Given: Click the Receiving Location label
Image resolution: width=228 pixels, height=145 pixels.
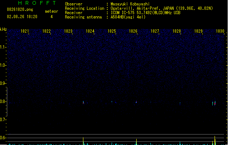Looking at the screenshot, I should 84,8.
